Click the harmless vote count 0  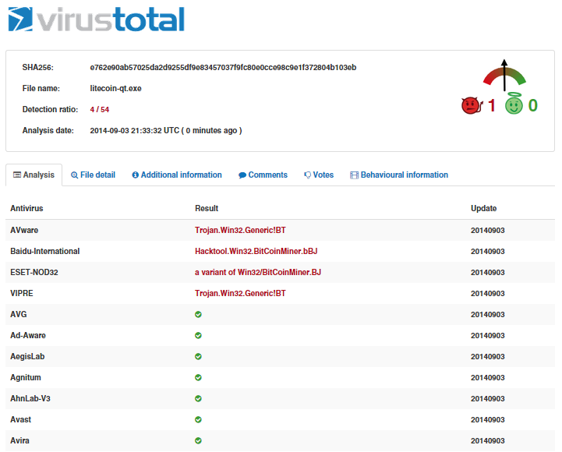(533, 105)
